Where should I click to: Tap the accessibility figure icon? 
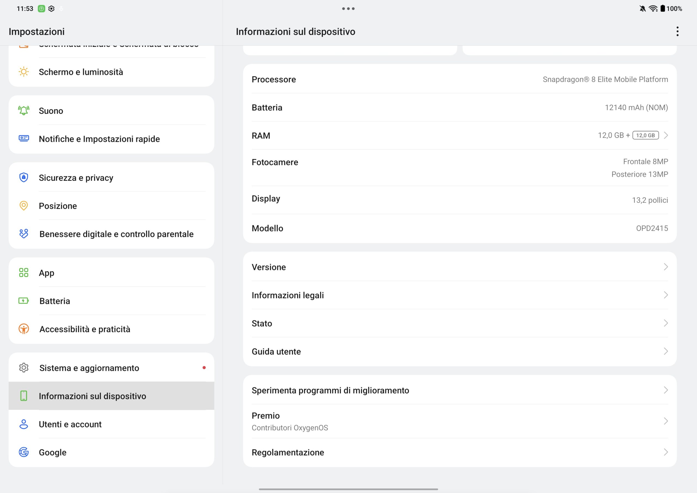click(24, 329)
